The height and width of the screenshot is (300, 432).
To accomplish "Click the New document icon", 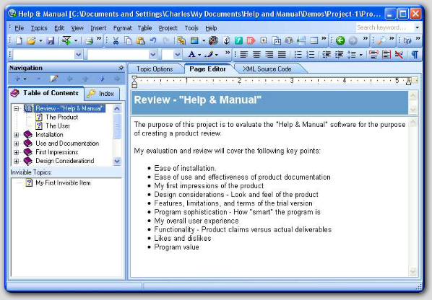I will (19, 40).
